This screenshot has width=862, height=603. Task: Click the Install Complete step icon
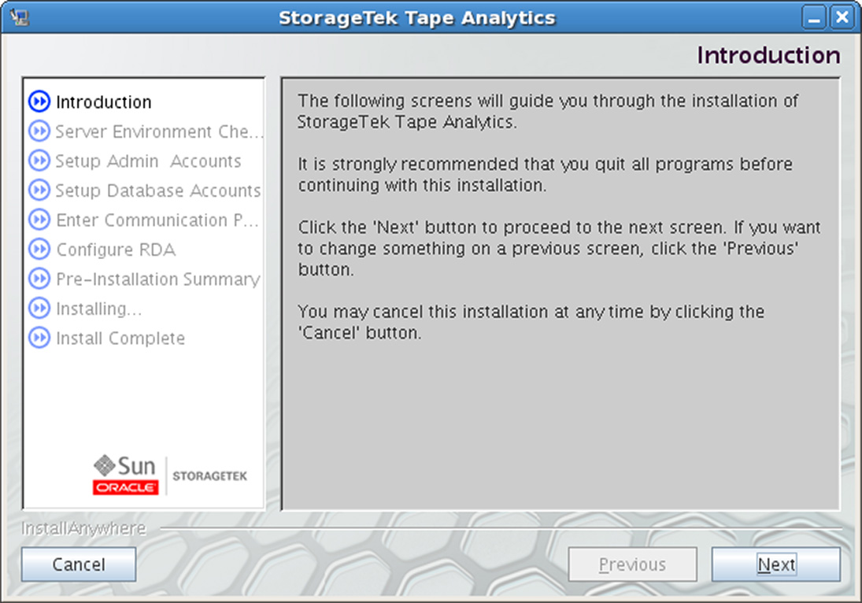point(39,338)
